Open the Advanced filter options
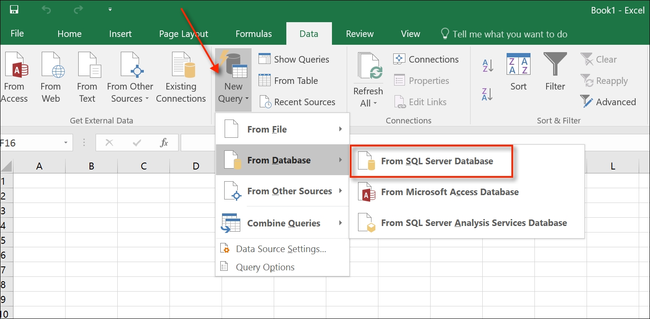The height and width of the screenshot is (319, 650). tap(608, 102)
